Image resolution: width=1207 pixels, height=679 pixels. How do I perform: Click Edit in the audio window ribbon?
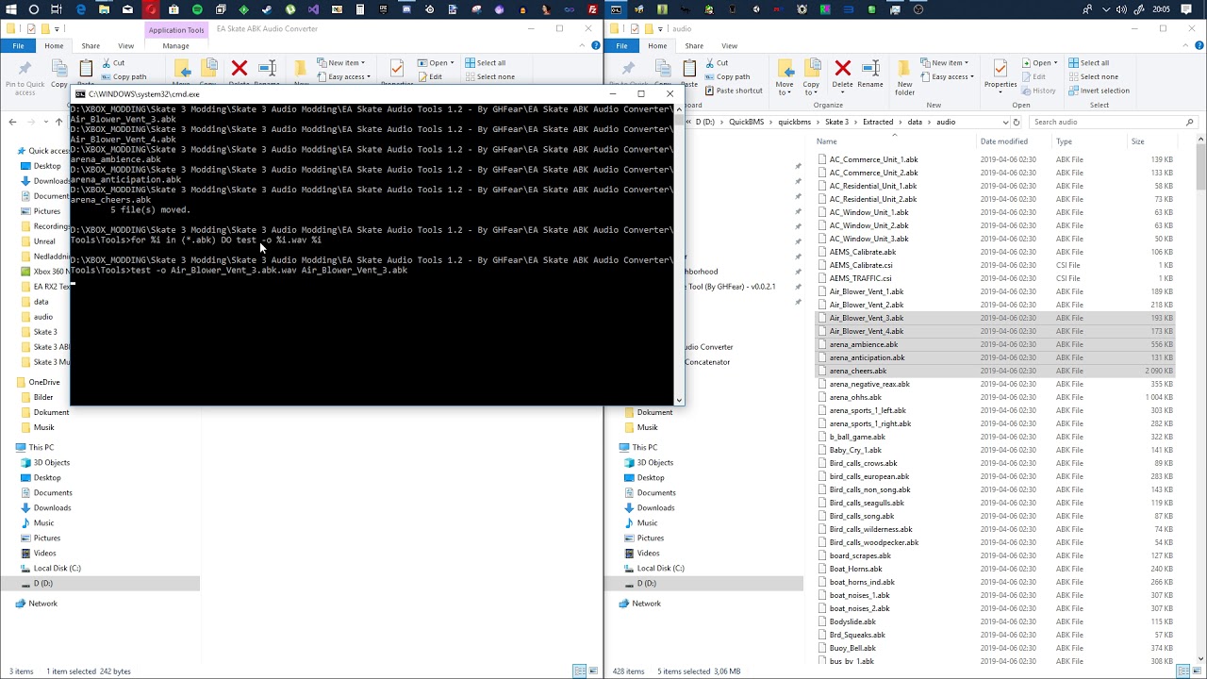pos(1033,77)
